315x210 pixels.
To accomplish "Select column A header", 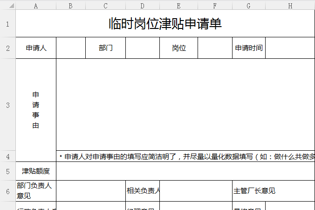I will (36, 5).
